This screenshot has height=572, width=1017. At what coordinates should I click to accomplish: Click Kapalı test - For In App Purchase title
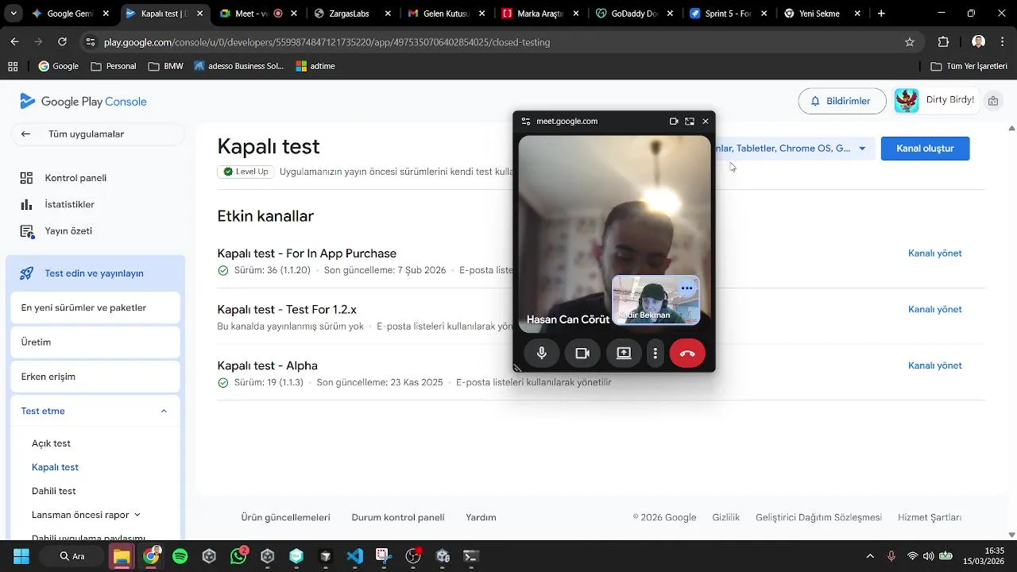307,253
